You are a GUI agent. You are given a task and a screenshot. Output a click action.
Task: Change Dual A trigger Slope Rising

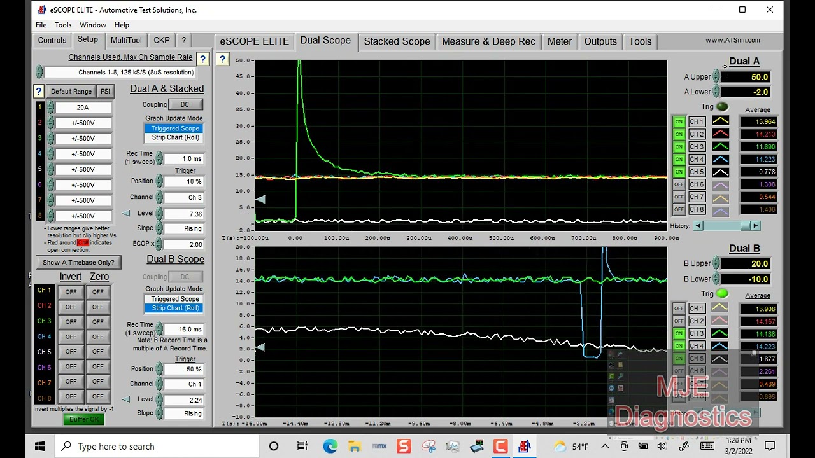point(183,228)
